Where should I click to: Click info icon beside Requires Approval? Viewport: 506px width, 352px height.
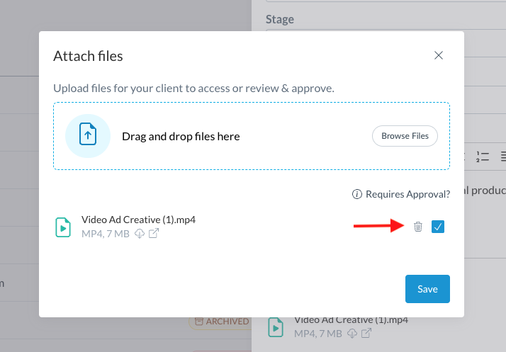358,194
